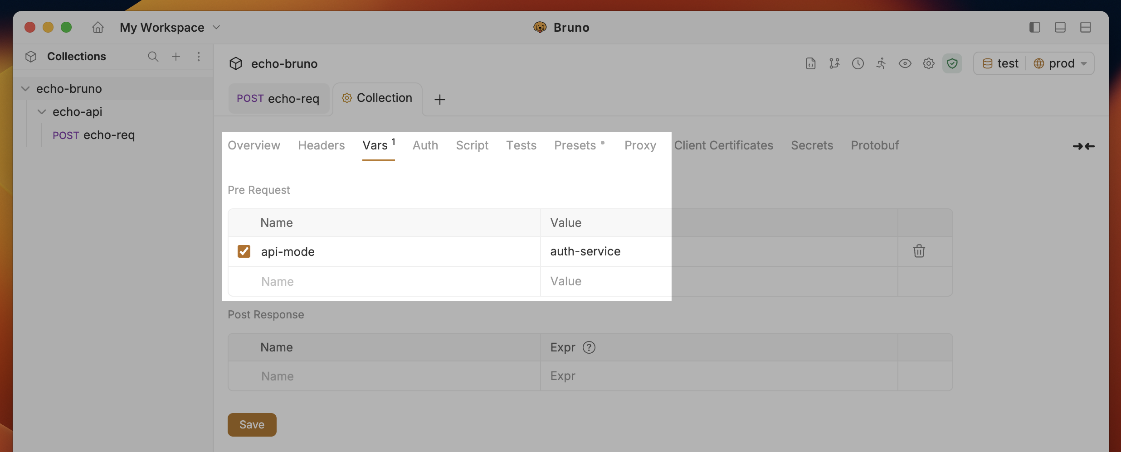Image resolution: width=1121 pixels, height=452 pixels.
Task: Open a new tab with the plus button
Action: tap(439, 99)
